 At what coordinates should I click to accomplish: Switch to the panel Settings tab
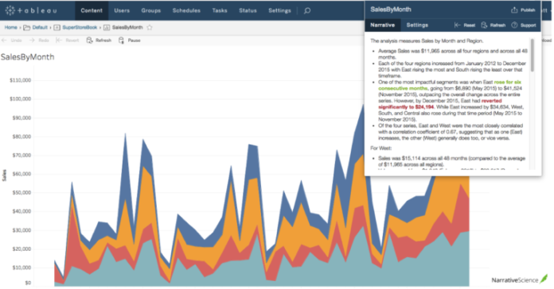[x=417, y=25]
